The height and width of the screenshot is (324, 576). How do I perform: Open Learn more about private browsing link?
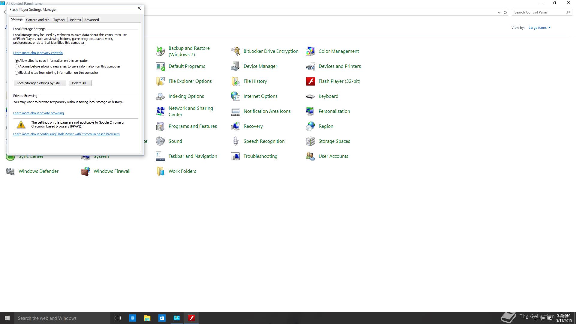click(x=38, y=113)
